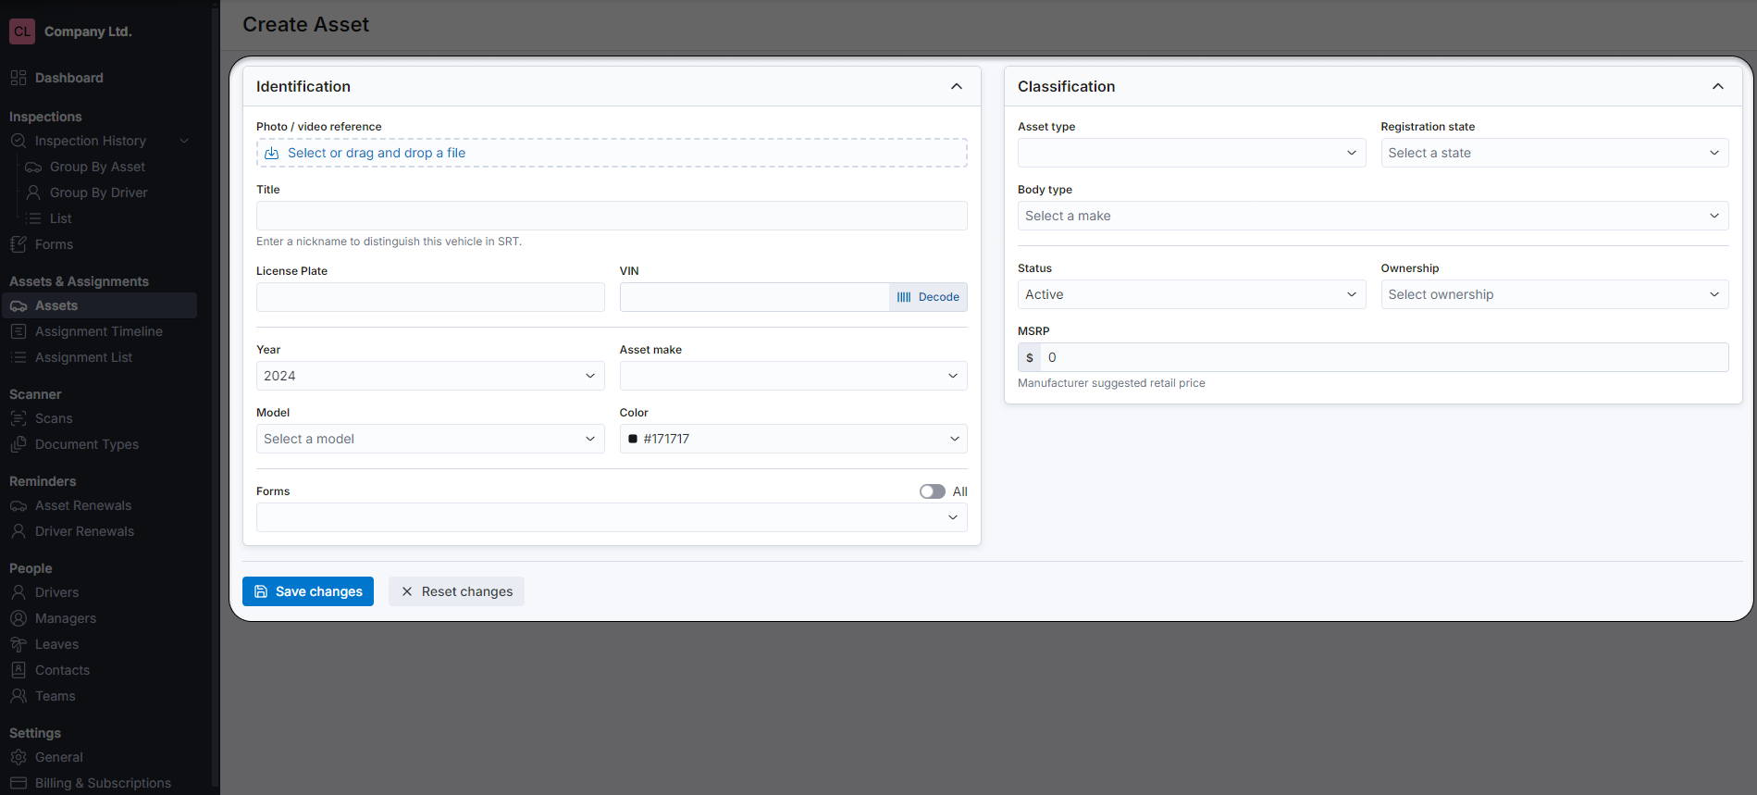Open the Status dropdown set to Active
This screenshot has width=1757, height=795.
pos(1191,294)
